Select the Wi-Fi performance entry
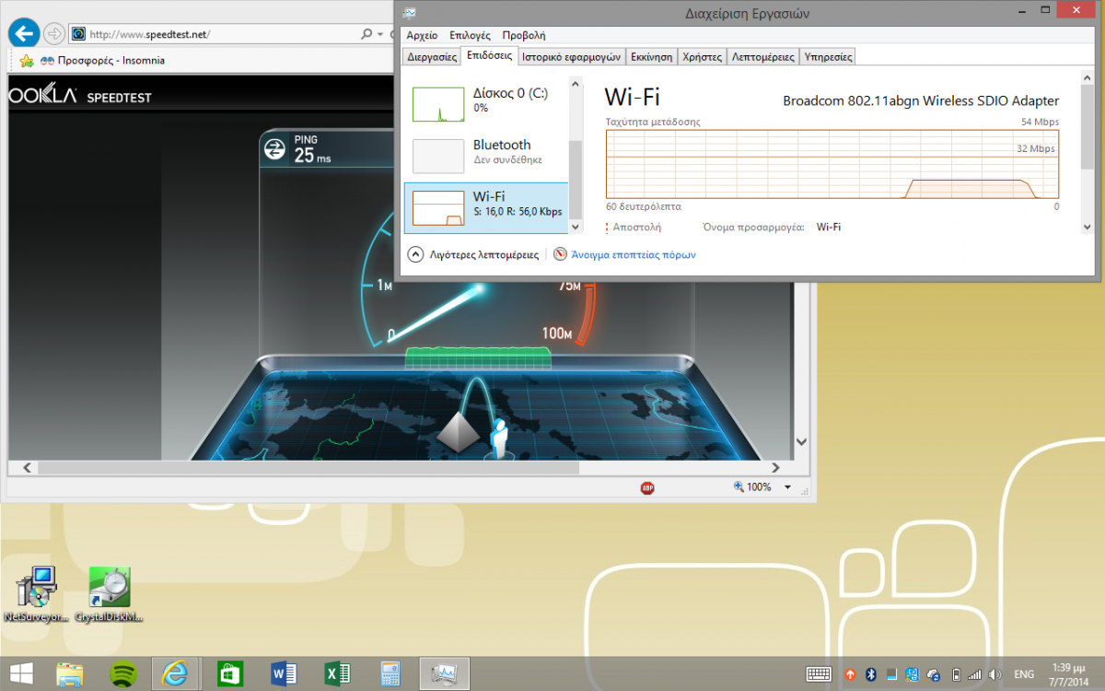This screenshot has height=691, width=1105. coord(486,206)
